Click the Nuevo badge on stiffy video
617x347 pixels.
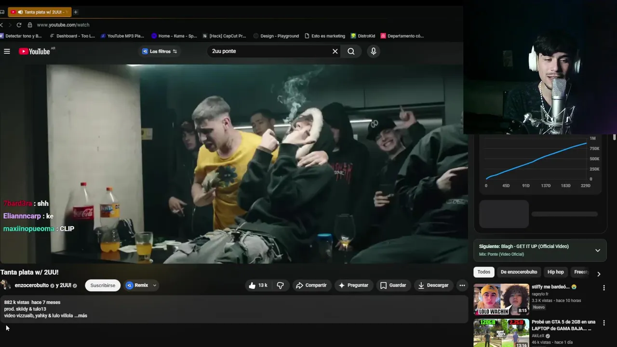[539, 307]
